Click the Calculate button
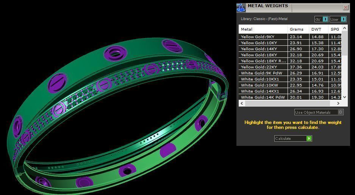Viewport: 355px width, 195px height. [293, 139]
